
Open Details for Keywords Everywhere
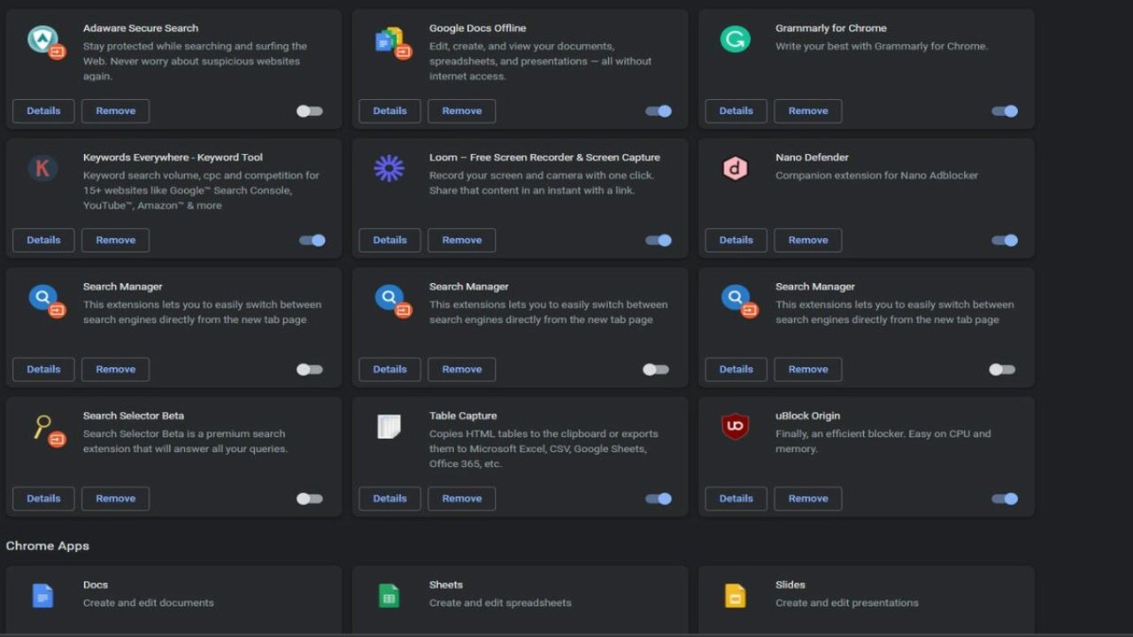pos(43,241)
